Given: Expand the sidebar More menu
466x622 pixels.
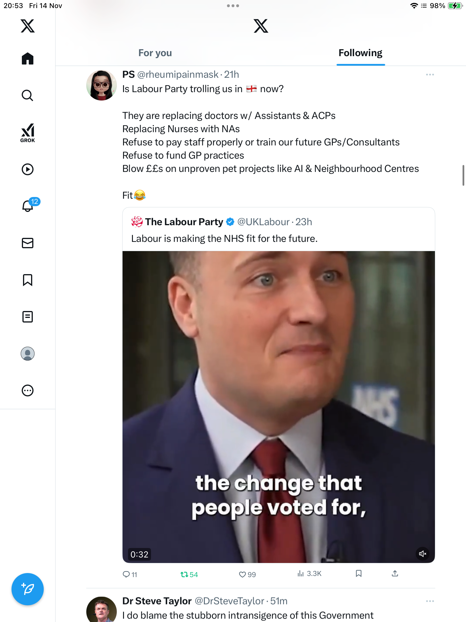Looking at the screenshot, I should 28,390.
